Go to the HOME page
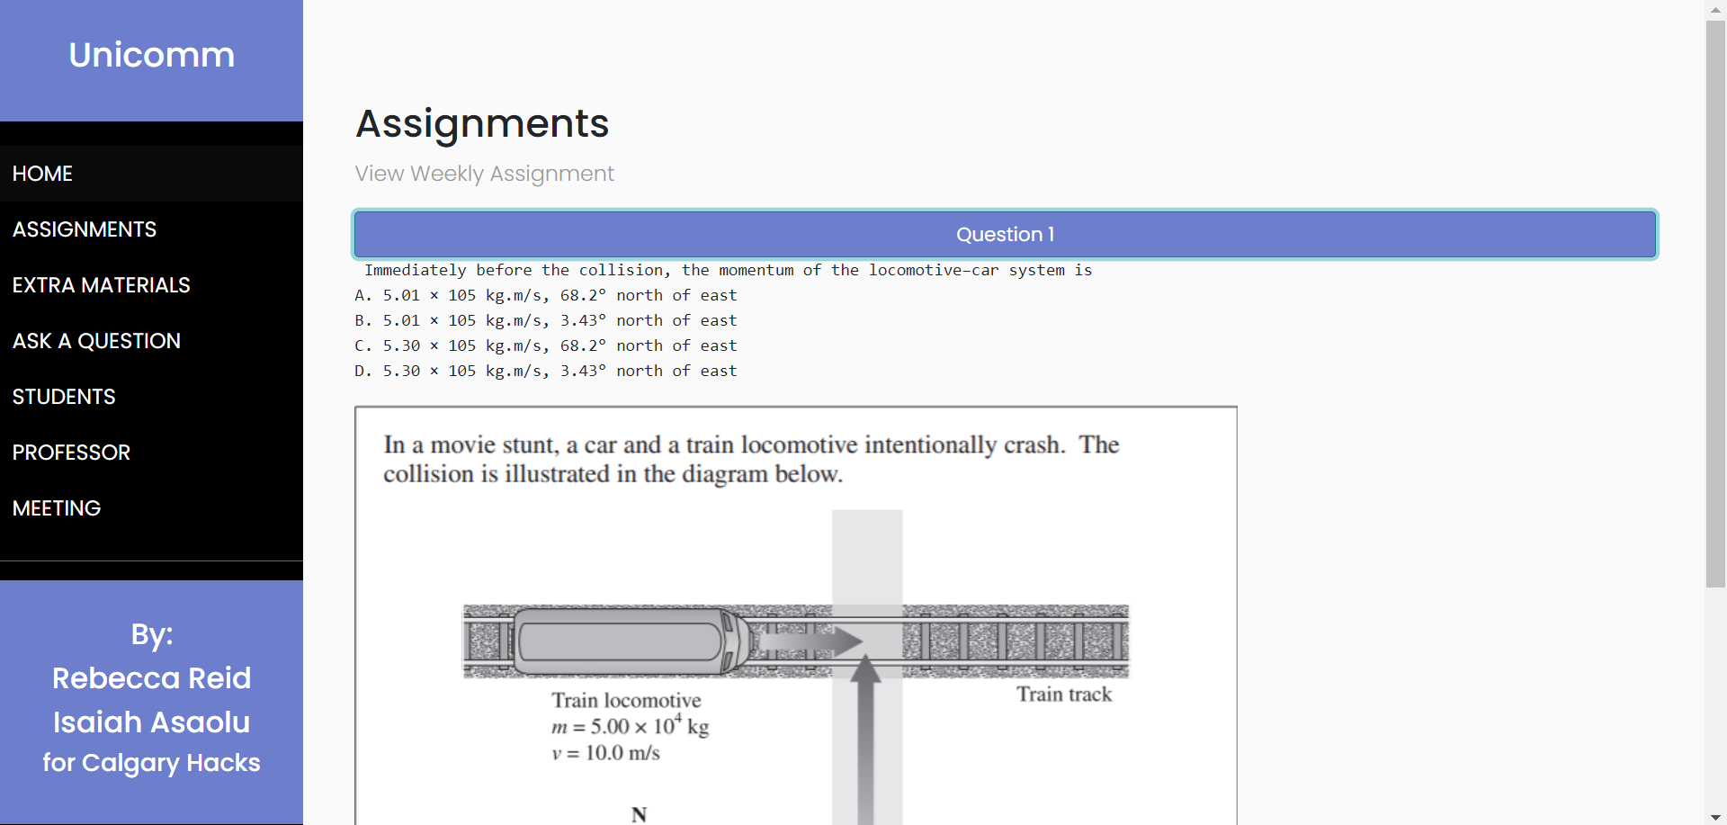 [42, 174]
